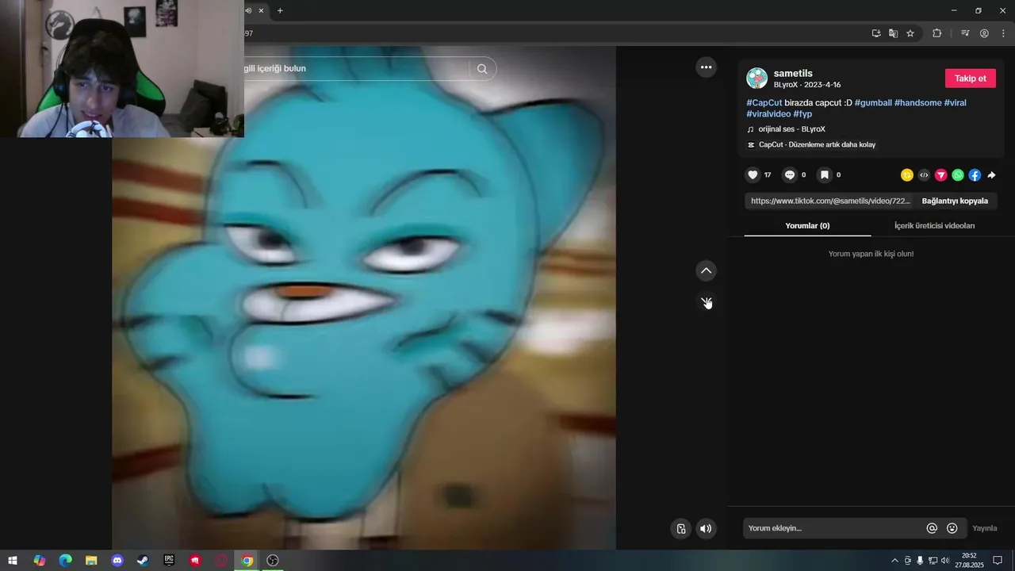Open Steam from the taskbar
1015x571 pixels.
(x=143, y=561)
